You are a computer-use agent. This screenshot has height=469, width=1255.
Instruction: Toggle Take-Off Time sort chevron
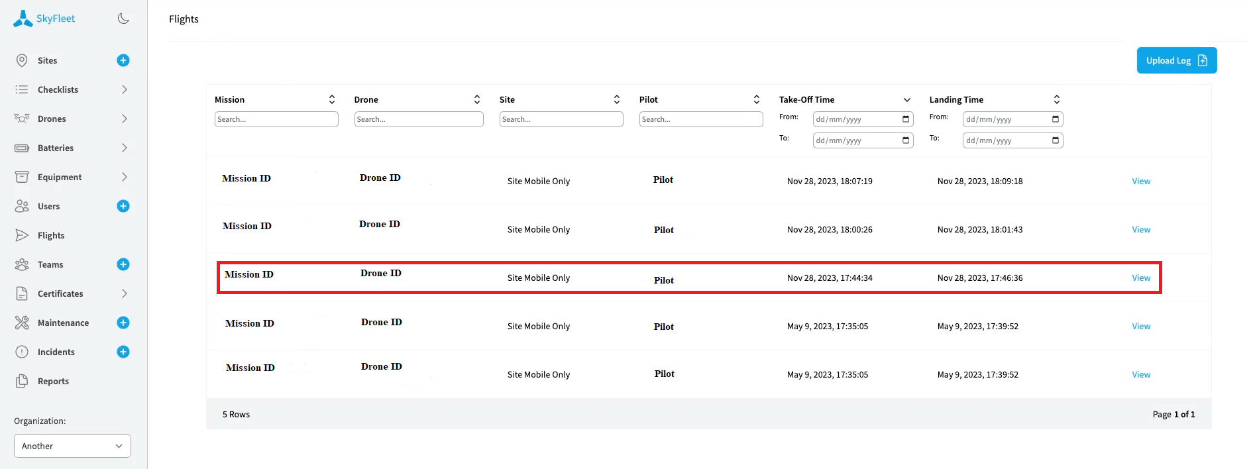tap(907, 99)
